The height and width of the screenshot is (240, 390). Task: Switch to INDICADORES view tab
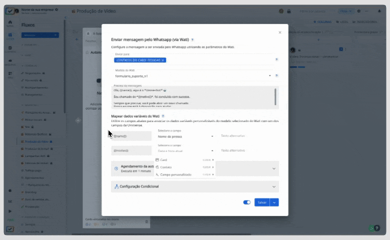[x=365, y=22]
